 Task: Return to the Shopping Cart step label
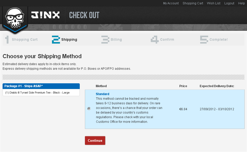coord(25,39)
